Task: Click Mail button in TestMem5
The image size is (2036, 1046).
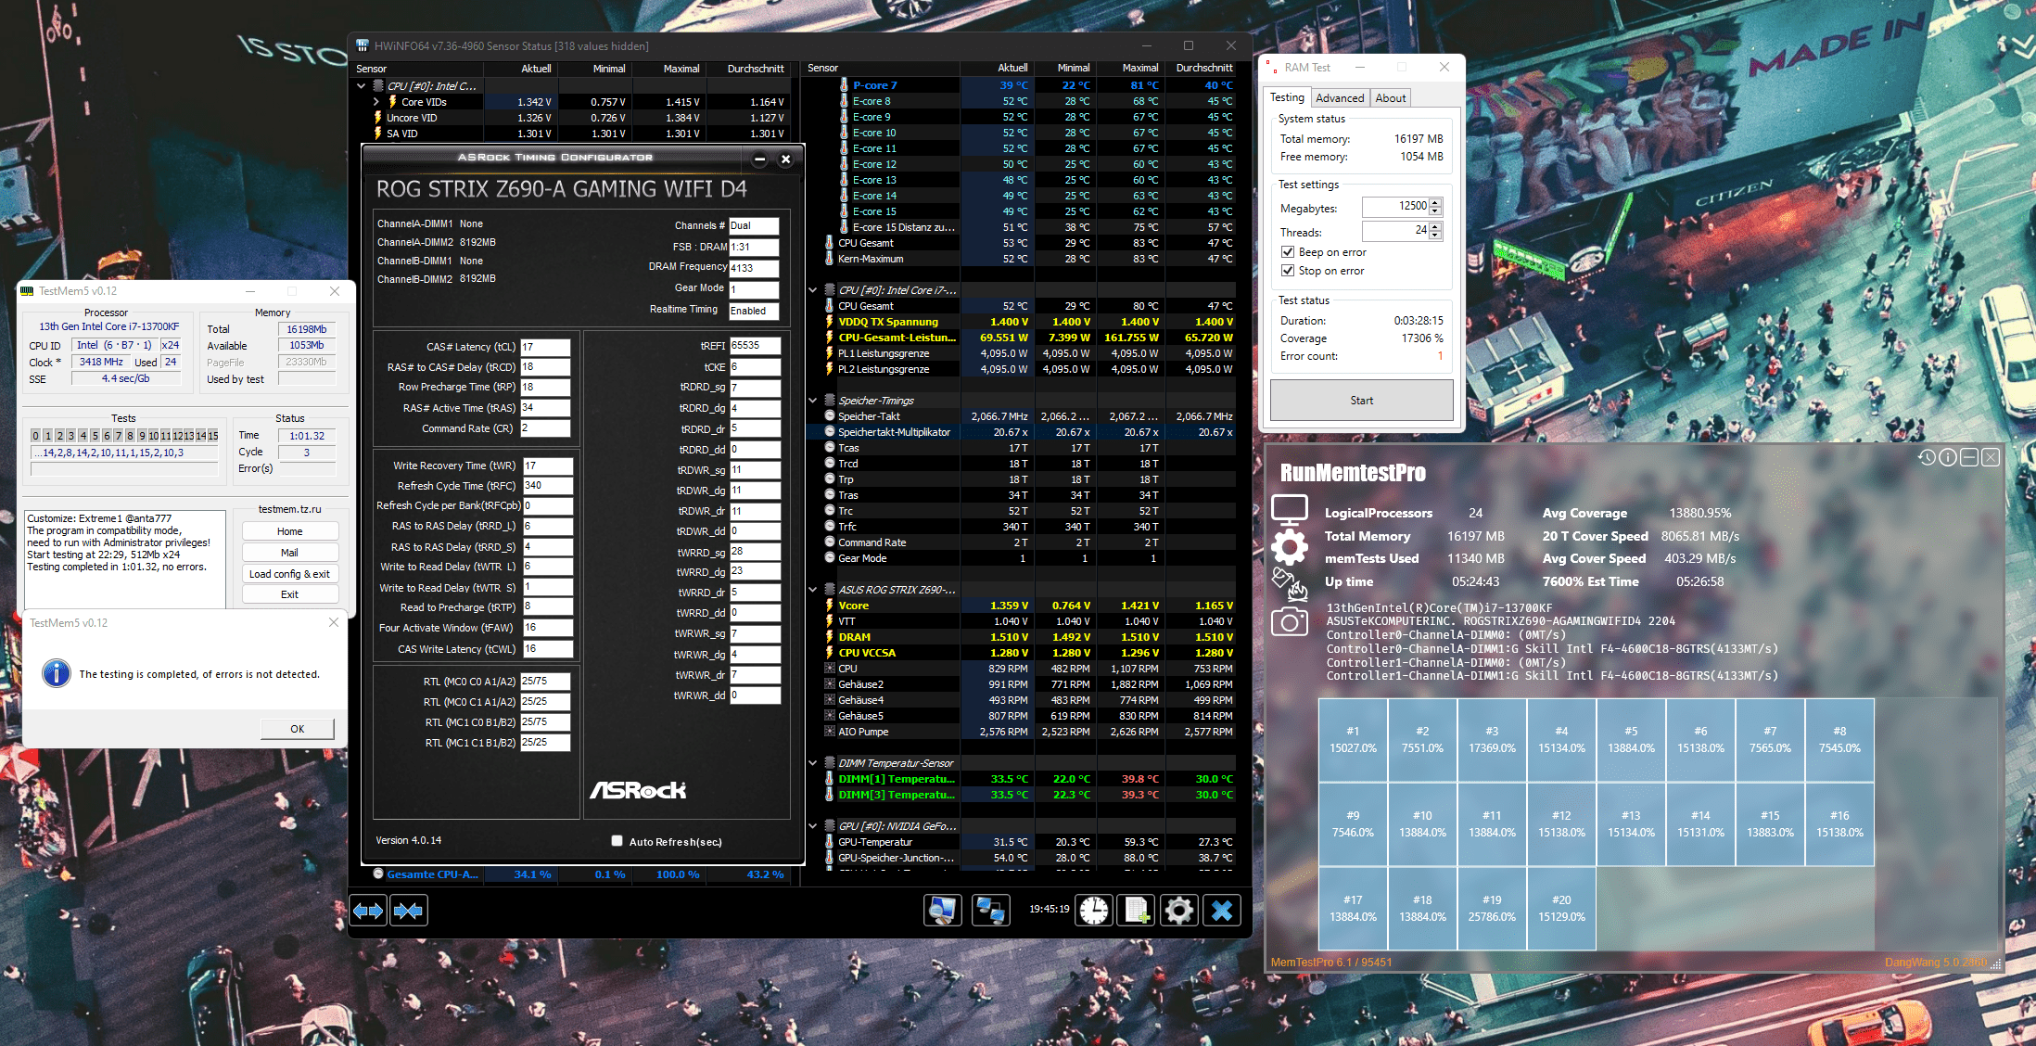Action: [x=290, y=553]
